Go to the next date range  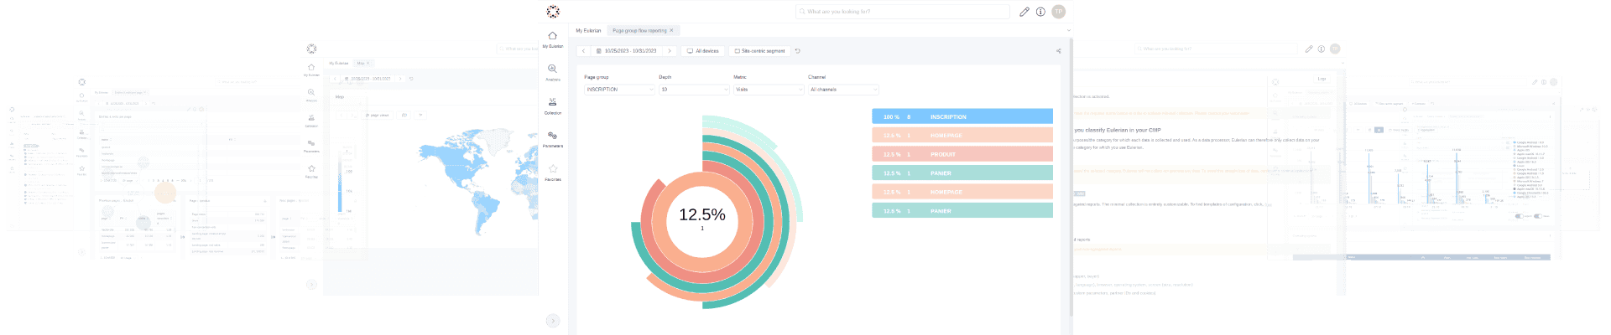click(x=669, y=51)
